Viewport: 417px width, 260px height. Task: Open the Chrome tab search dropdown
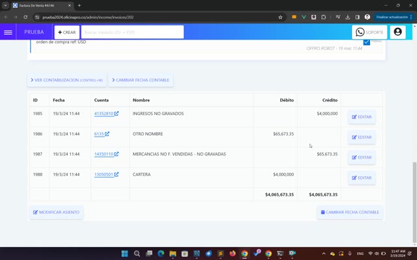5,5
